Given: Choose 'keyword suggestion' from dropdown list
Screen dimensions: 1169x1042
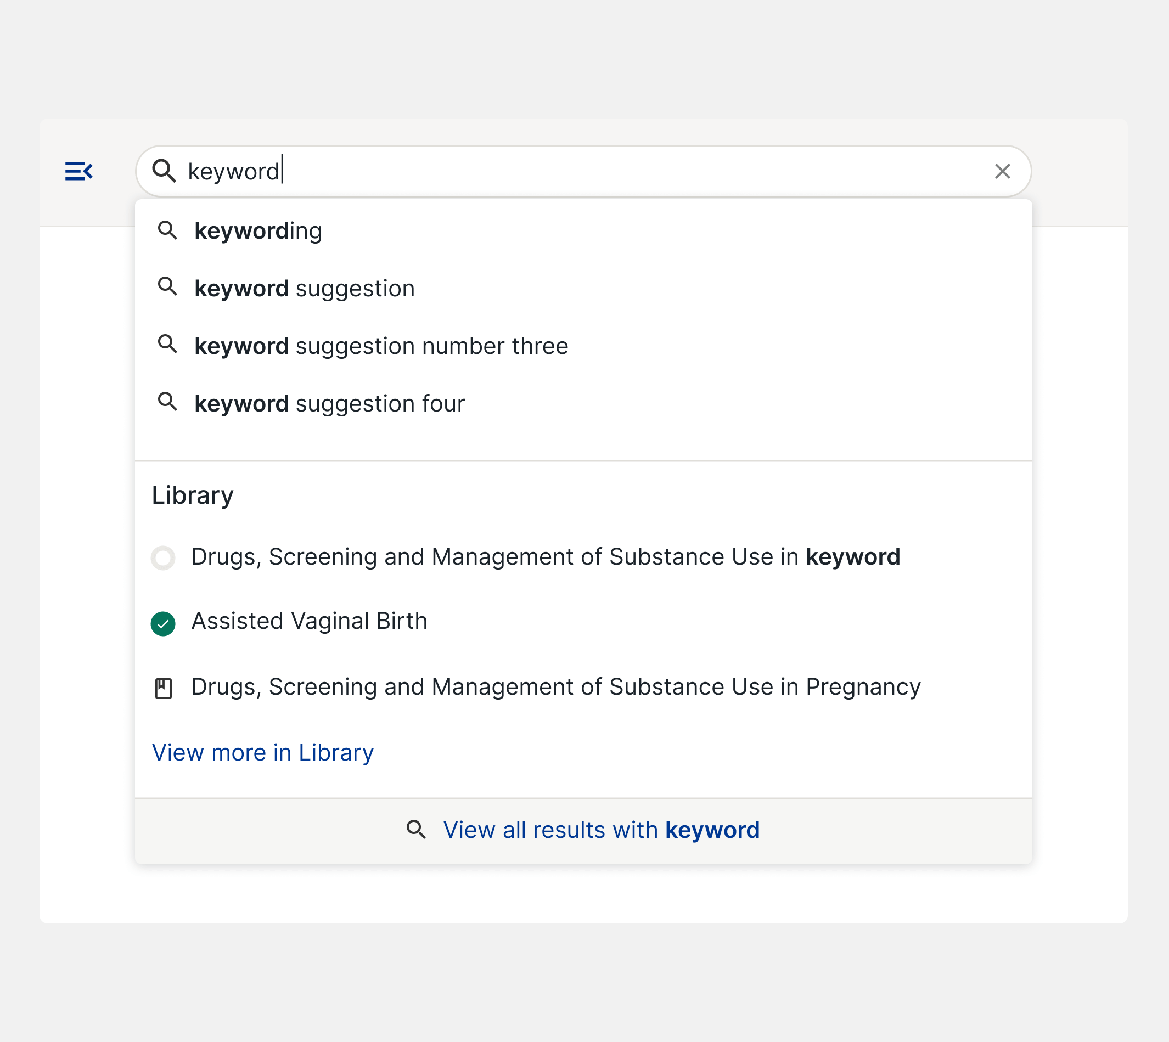Looking at the screenshot, I should tap(304, 289).
